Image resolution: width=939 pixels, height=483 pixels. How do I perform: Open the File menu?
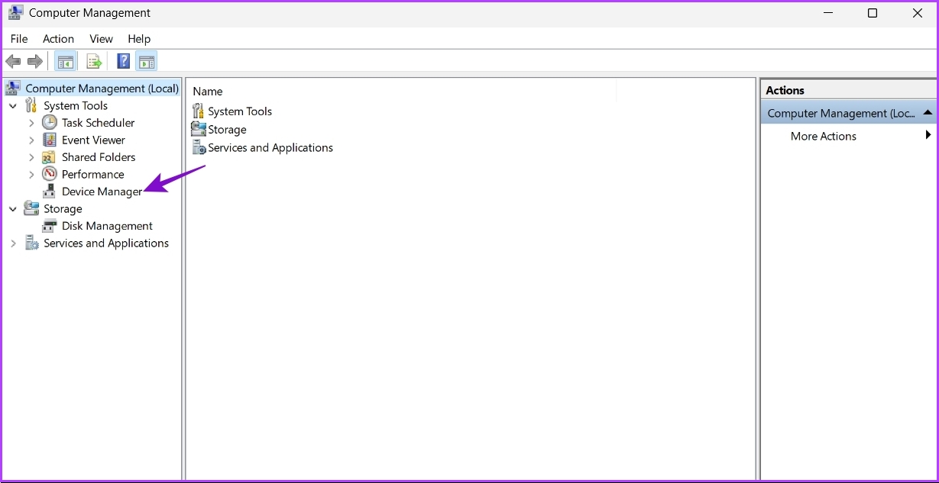19,39
